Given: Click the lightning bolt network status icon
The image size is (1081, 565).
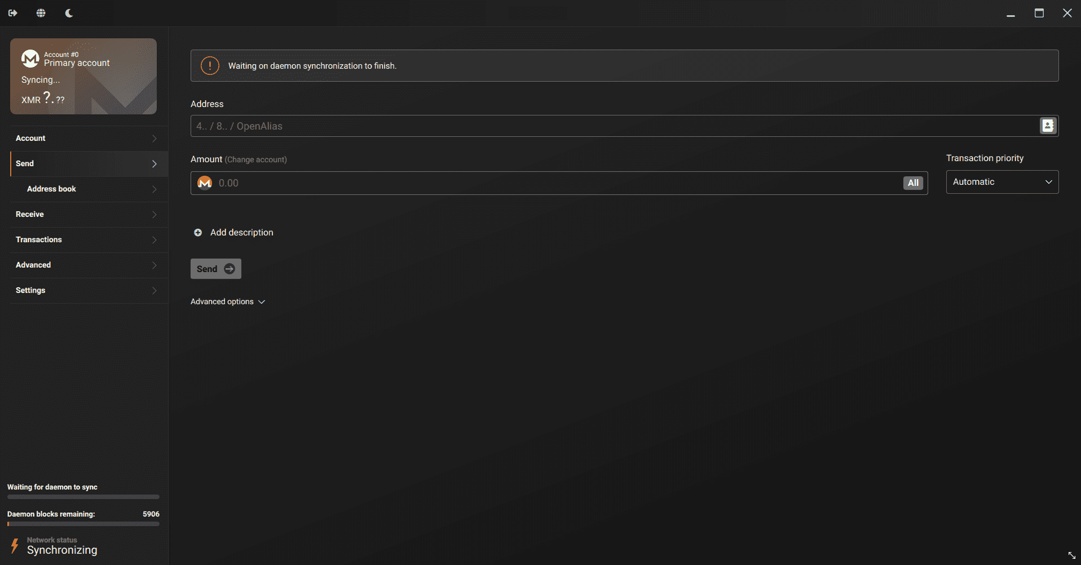Looking at the screenshot, I should pyautogui.click(x=15, y=545).
